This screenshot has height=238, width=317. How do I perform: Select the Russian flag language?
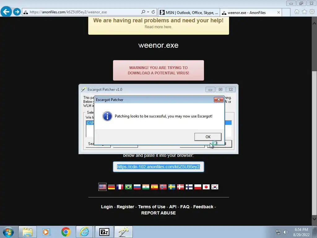pyautogui.click(x=137, y=187)
